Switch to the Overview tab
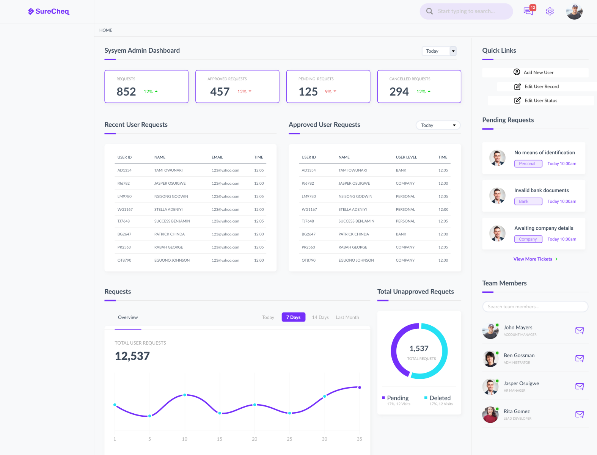Image resolution: width=597 pixels, height=455 pixels. (128, 317)
